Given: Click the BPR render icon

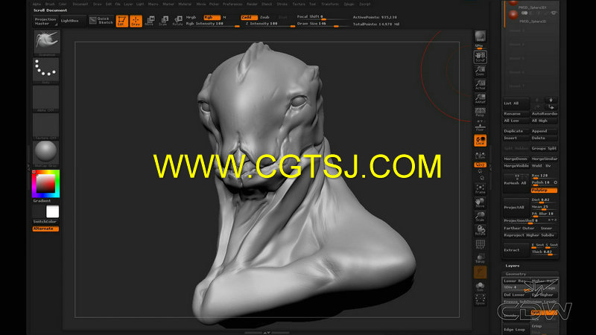Looking at the screenshot, I should click(480, 36).
